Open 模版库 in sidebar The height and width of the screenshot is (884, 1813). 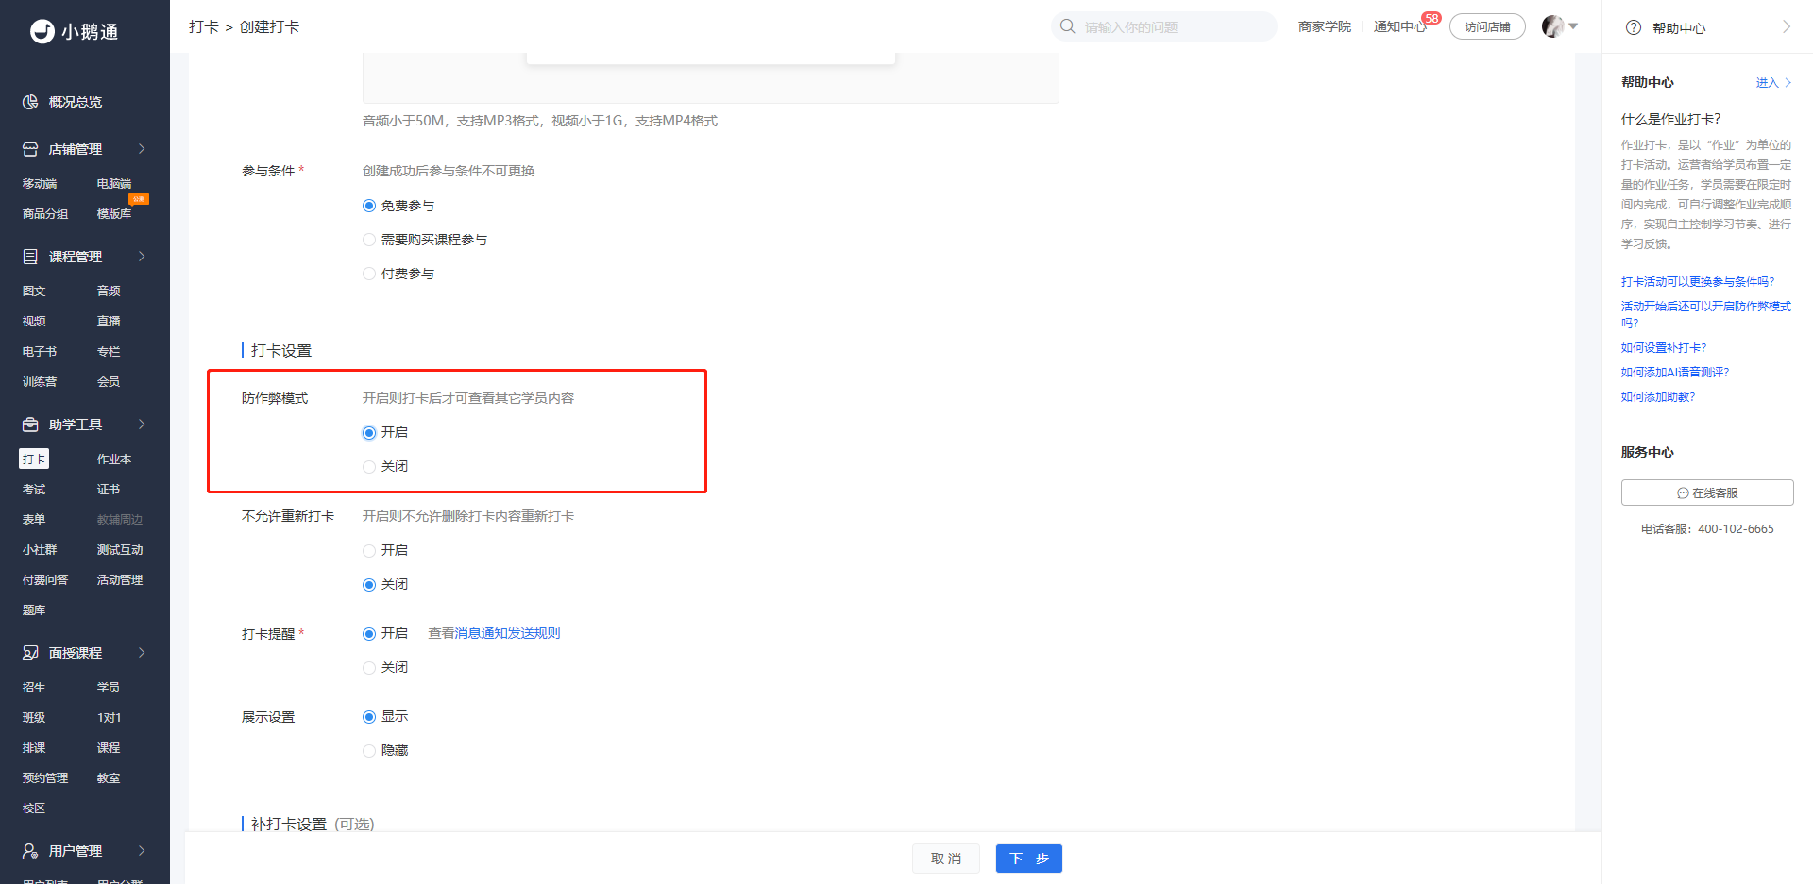[x=114, y=214]
